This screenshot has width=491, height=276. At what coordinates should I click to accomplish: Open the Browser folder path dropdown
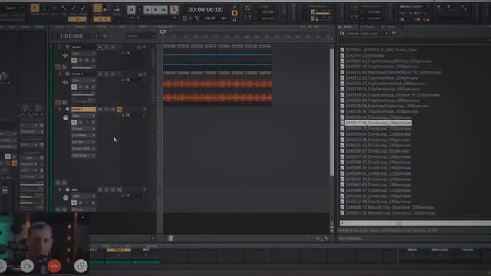(x=387, y=34)
